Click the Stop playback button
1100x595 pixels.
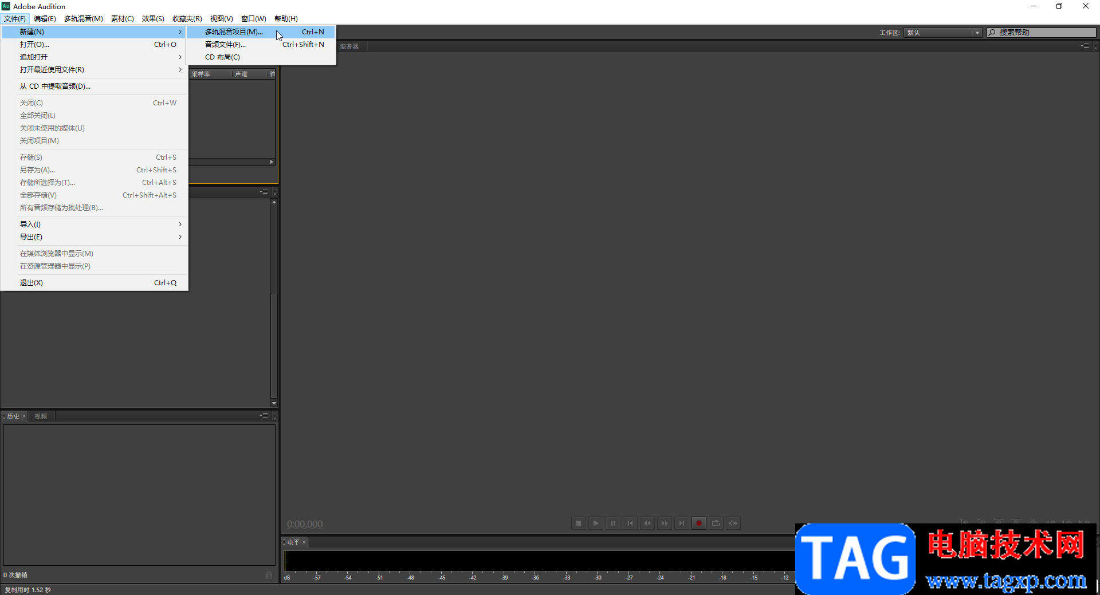[579, 523]
